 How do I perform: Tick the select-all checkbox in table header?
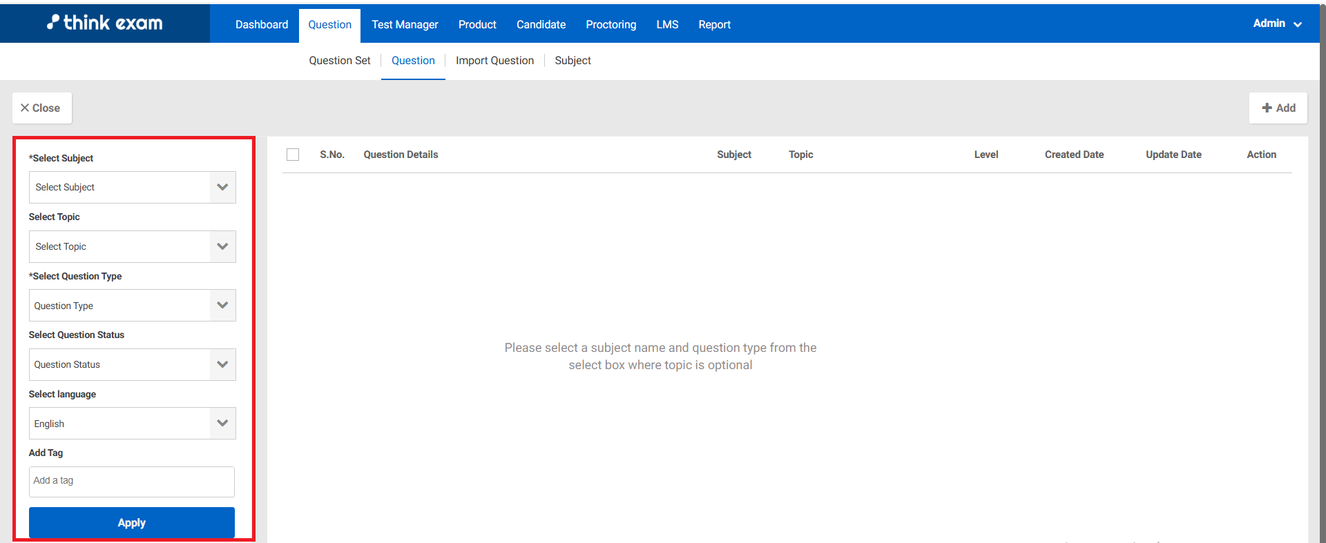click(x=293, y=155)
